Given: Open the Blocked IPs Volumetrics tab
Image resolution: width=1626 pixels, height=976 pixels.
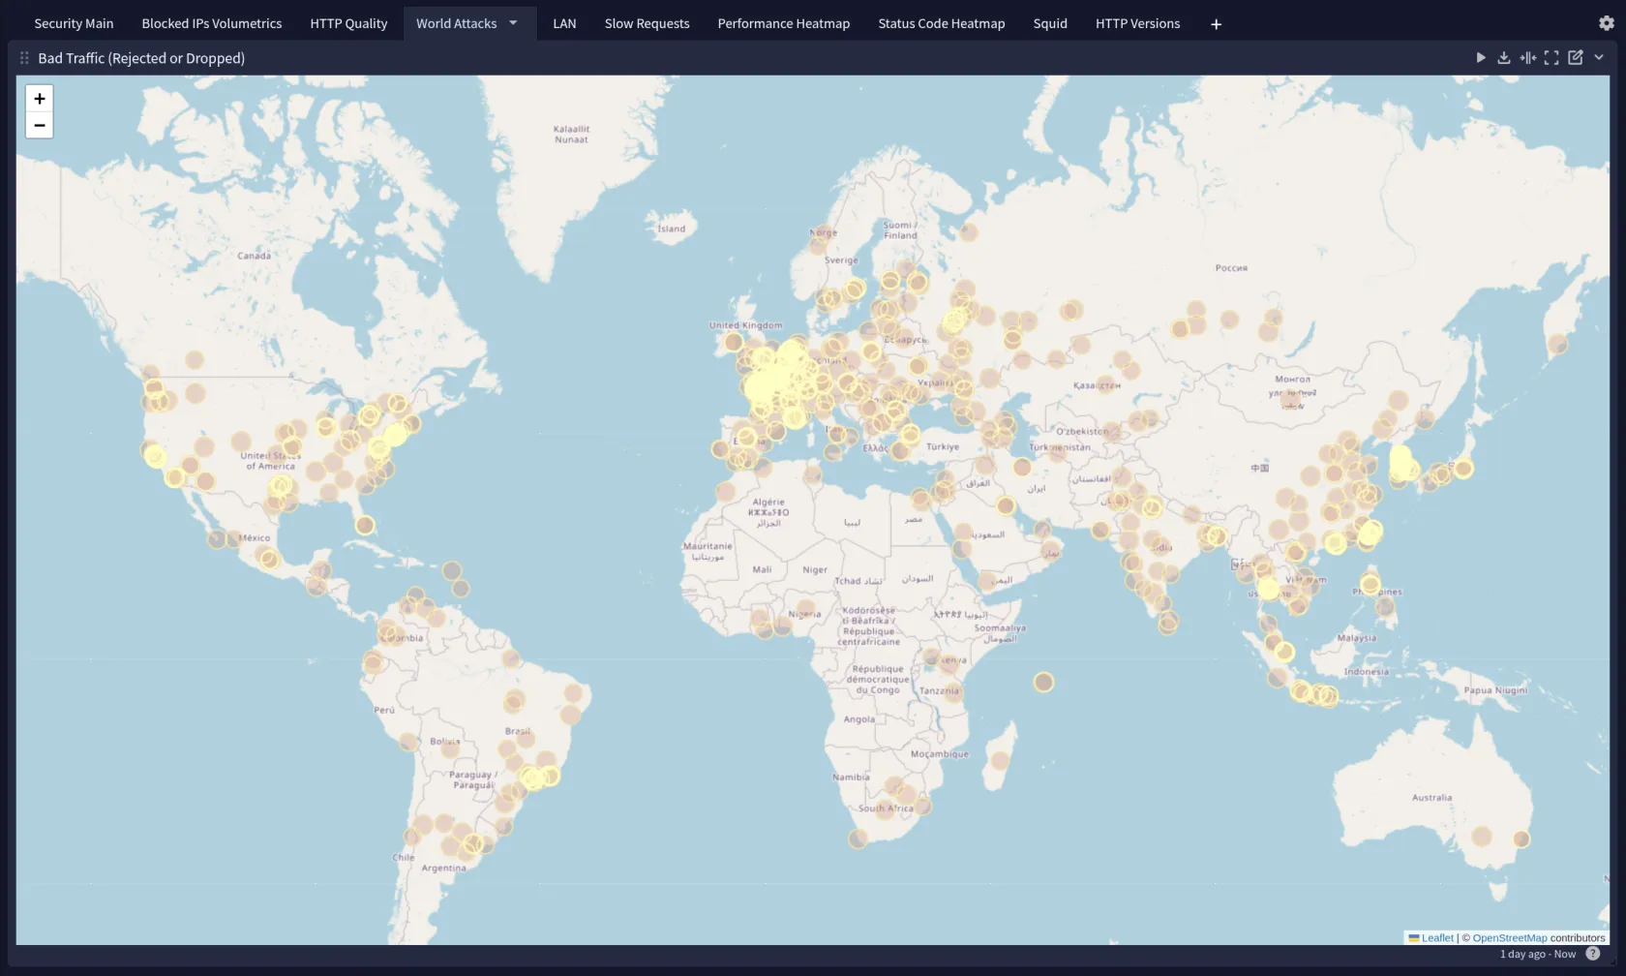Looking at the screenshot, I should point(212,23).
